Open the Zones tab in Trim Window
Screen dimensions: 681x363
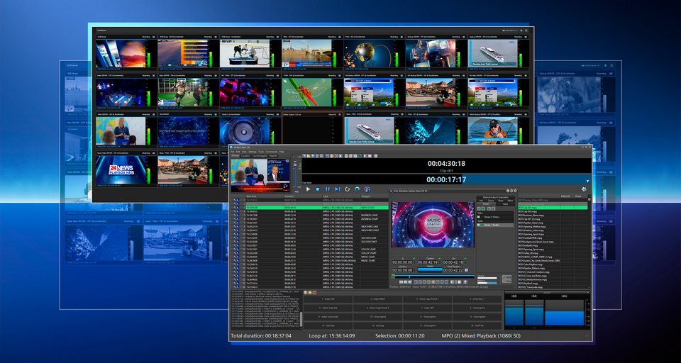click(x=491, y=201)
